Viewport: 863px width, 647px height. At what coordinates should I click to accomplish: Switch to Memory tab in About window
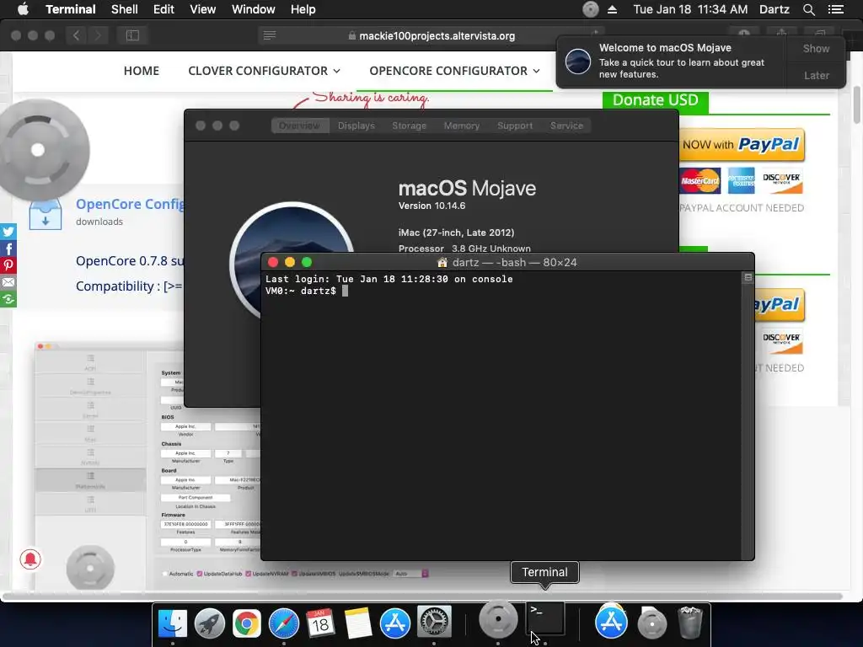[461, 126]
